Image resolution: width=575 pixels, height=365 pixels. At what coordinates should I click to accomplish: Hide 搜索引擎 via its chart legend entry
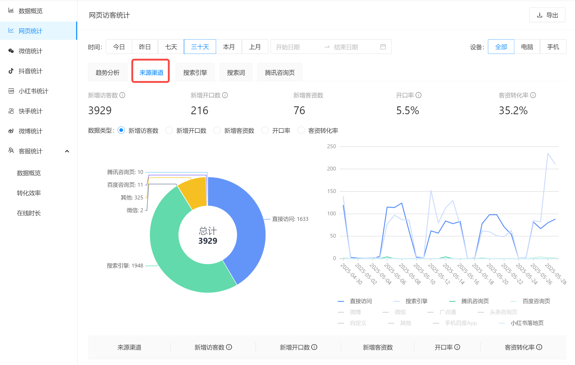[x=416, y=301]
